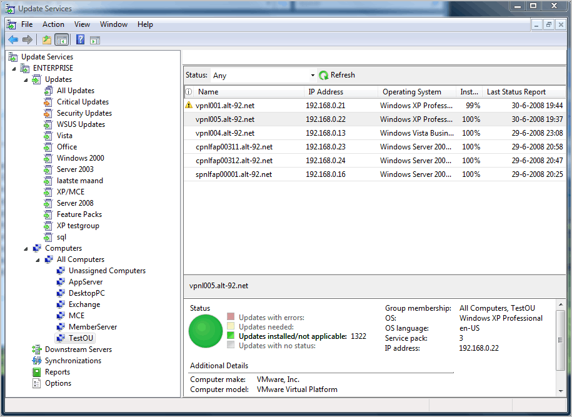
Task: Select the Server 2008 updates view
Action: tap(75, 203)
